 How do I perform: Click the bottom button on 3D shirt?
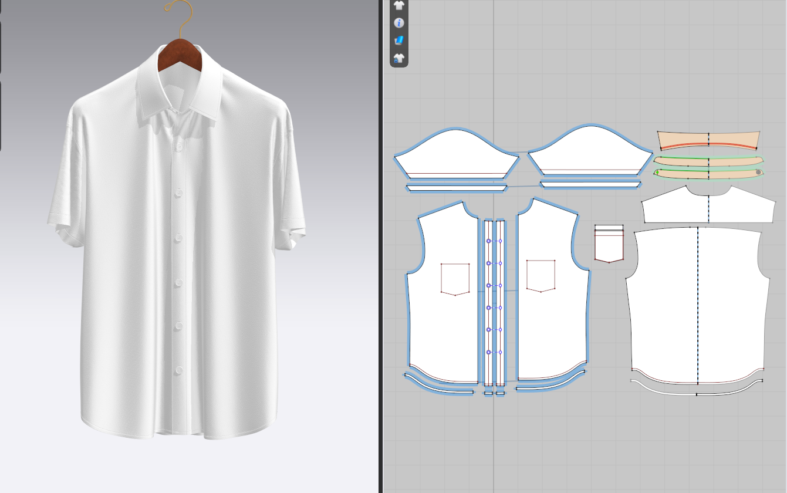pos(178,371)
